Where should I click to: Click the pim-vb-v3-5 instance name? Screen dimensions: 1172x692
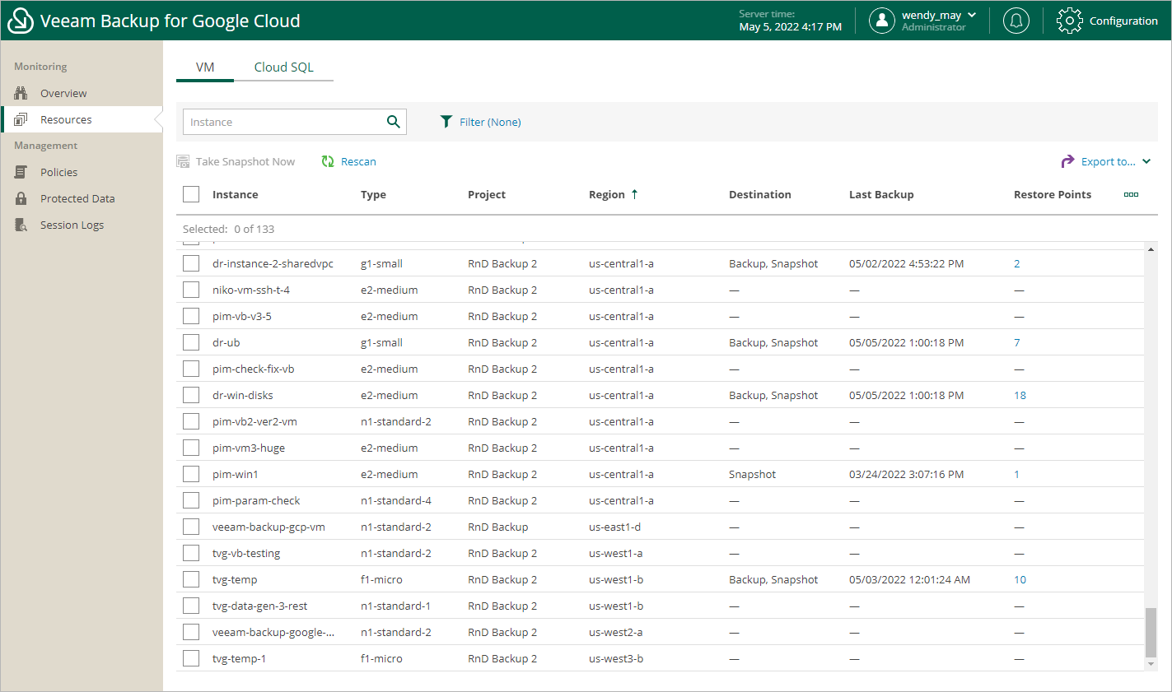pyautogui.click(x=241, y=316)
